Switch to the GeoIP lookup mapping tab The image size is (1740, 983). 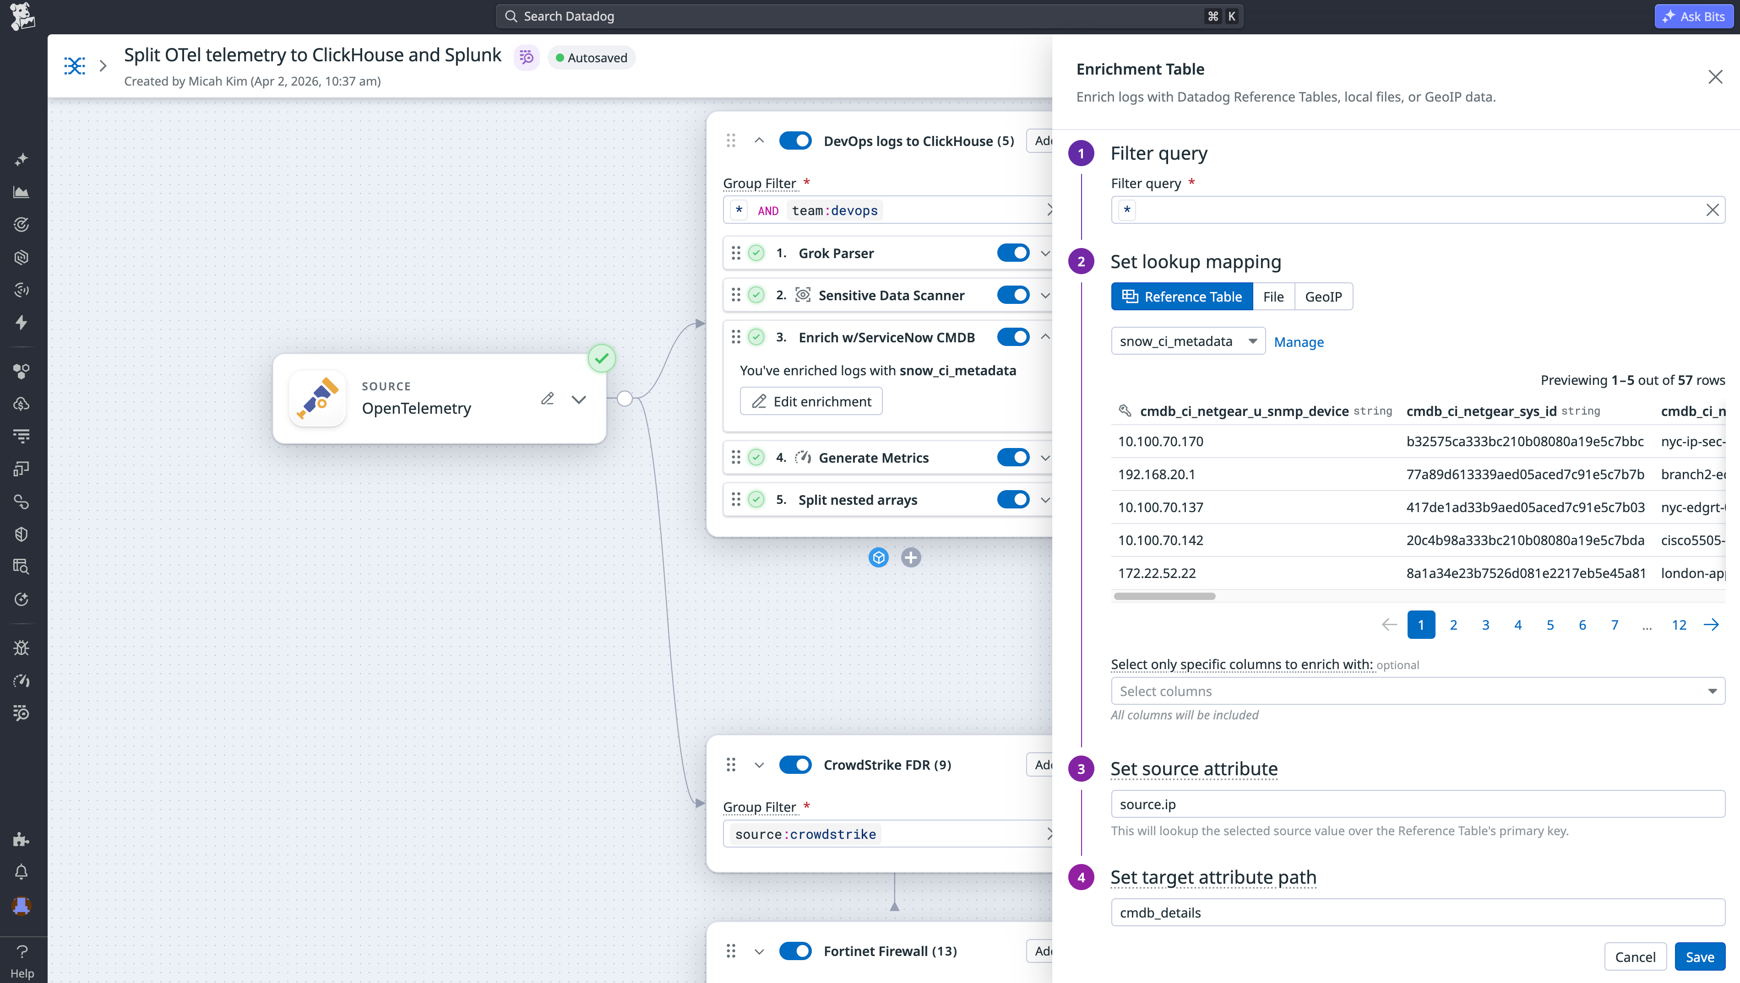[x=1323, y=297]
